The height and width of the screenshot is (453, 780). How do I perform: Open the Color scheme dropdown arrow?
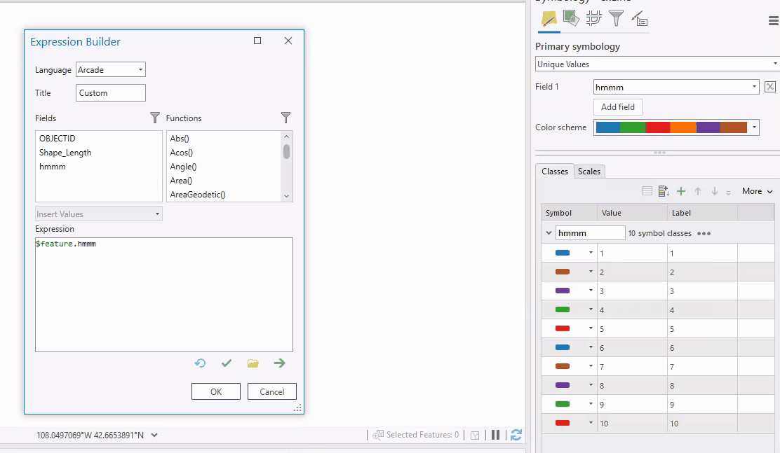click(x=754, y=127)
